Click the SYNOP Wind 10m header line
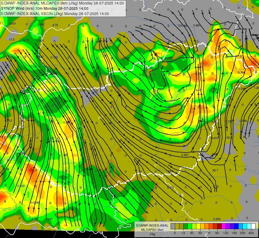This screenshot has height=238, width=259. pyautogui.click(x=45, y=8)
